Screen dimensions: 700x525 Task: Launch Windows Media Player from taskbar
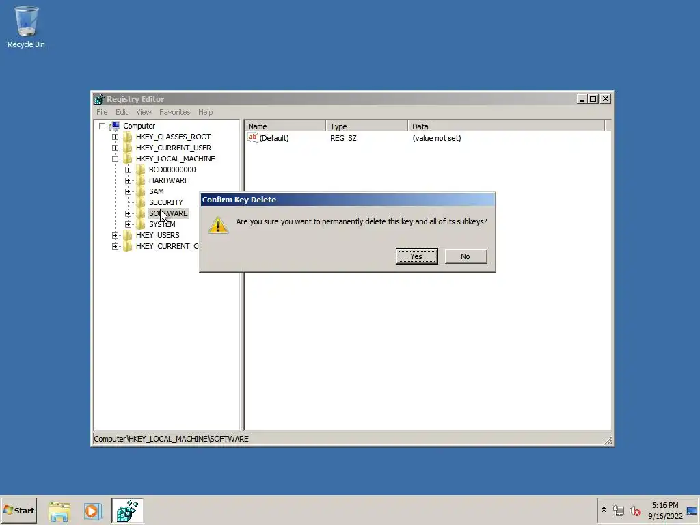tap(93, 511)
